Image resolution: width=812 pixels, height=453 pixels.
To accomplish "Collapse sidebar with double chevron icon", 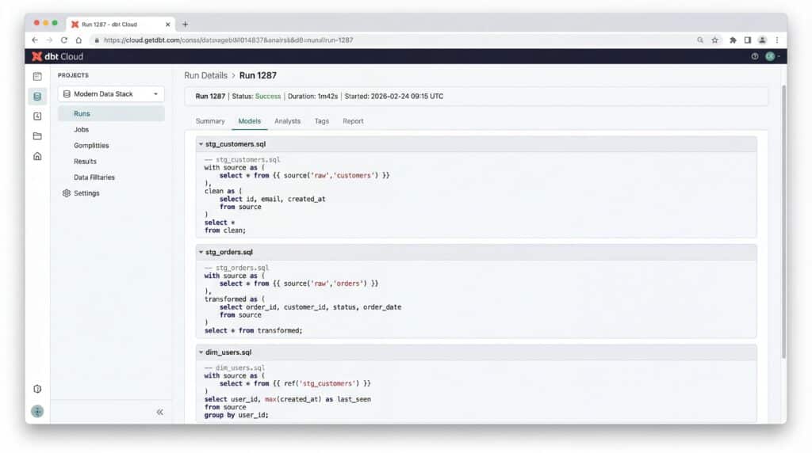I will 160,412.
